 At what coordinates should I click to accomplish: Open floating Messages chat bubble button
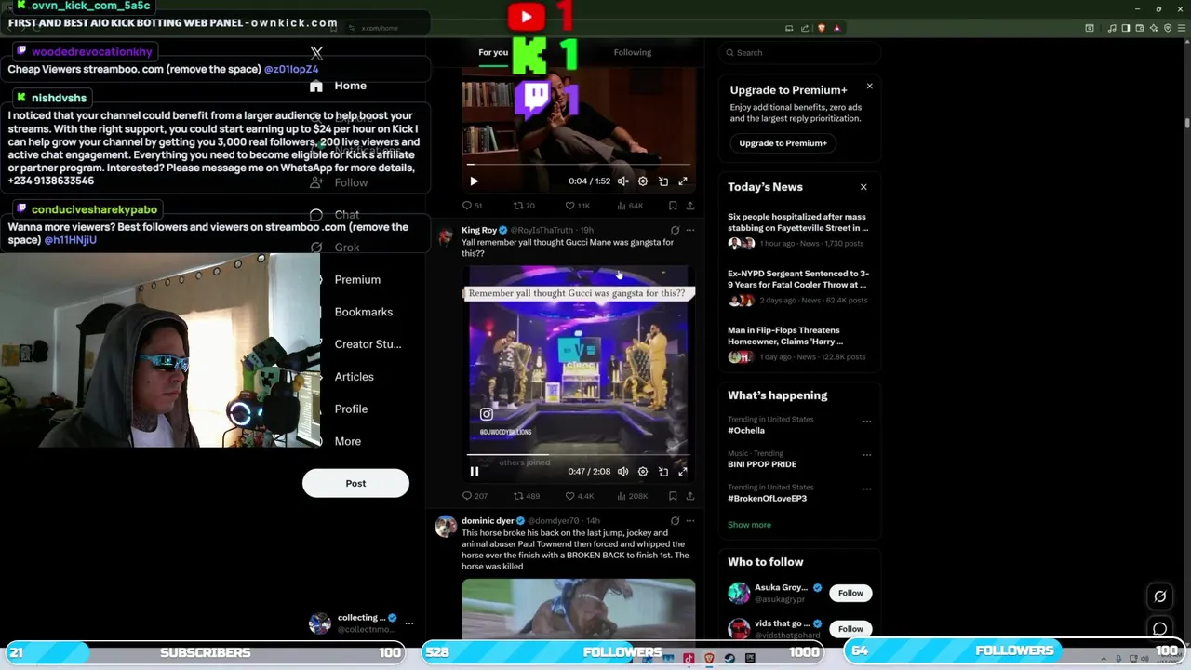pyautogui.click(x=1160, y=629)
